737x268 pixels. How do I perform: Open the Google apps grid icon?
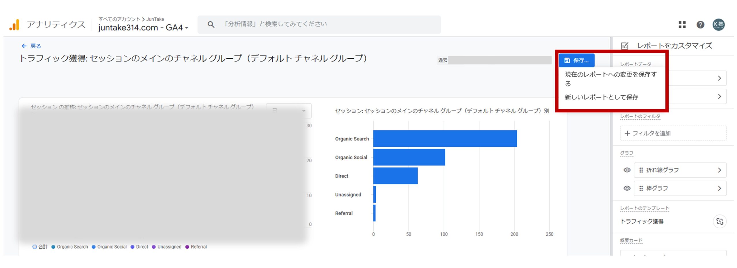point(682,25)
